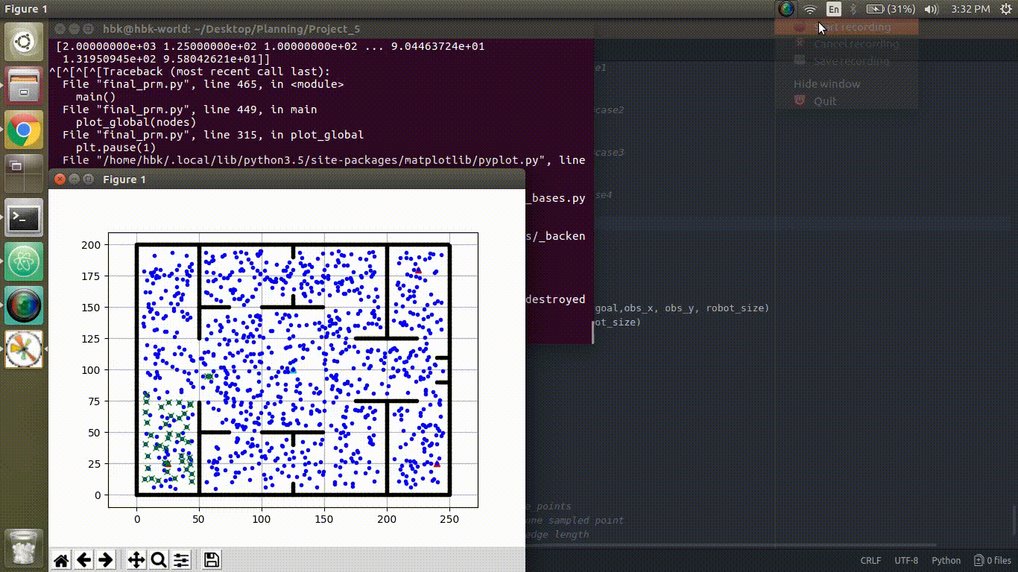Screen dimensions: 1018x572
Task: Change the Python grammar in the Atom status bar
Action: (x=946, y=561)
